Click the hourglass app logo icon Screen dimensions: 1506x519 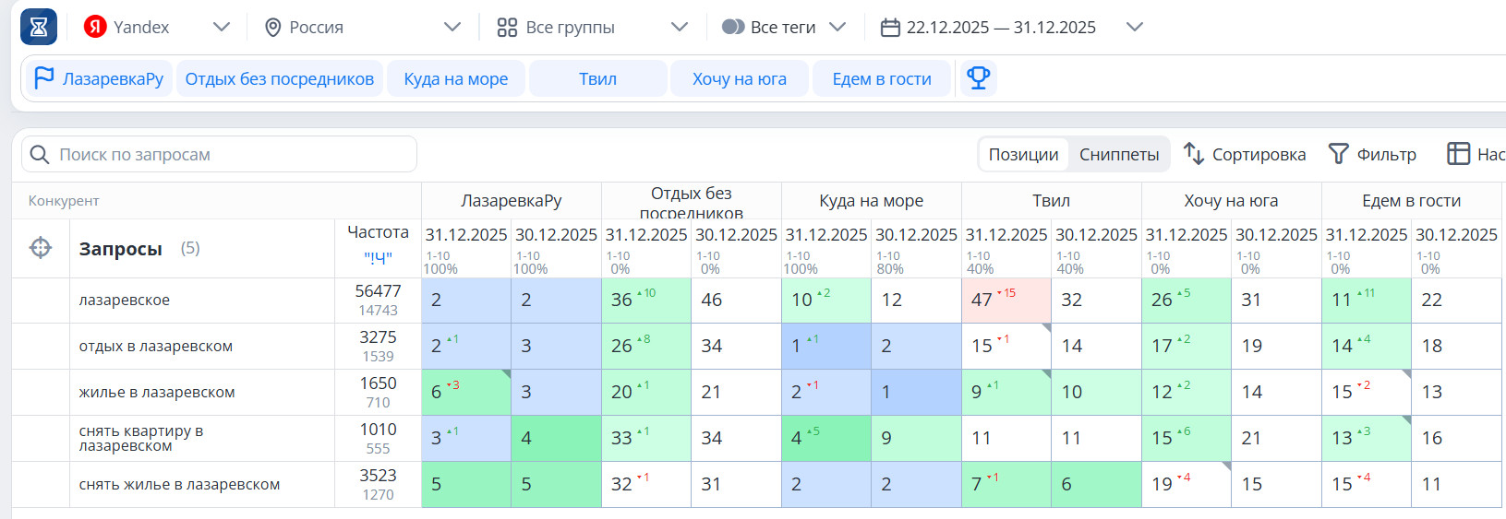pos(39,27)
